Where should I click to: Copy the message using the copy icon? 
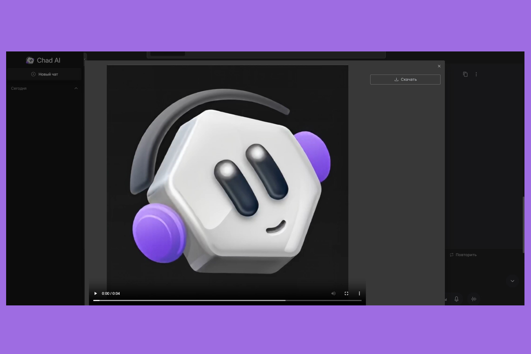(465, 74)
